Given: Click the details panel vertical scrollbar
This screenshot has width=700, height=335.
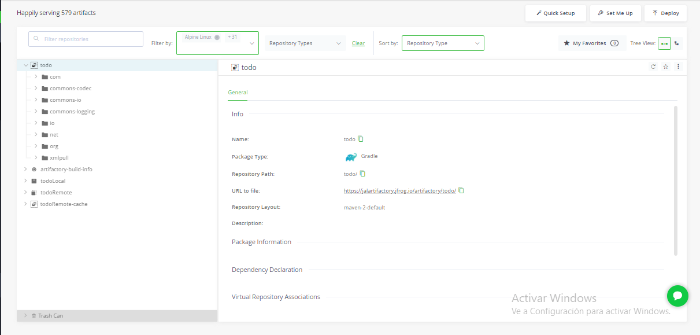Looking at the screenshot, I should [675, 181].
